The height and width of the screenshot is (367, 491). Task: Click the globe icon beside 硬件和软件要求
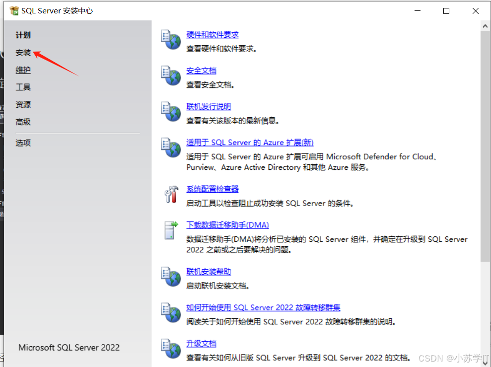coord(171,40)
